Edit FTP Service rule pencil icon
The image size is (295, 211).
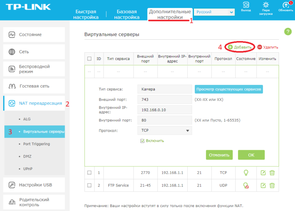pos(263,185)
